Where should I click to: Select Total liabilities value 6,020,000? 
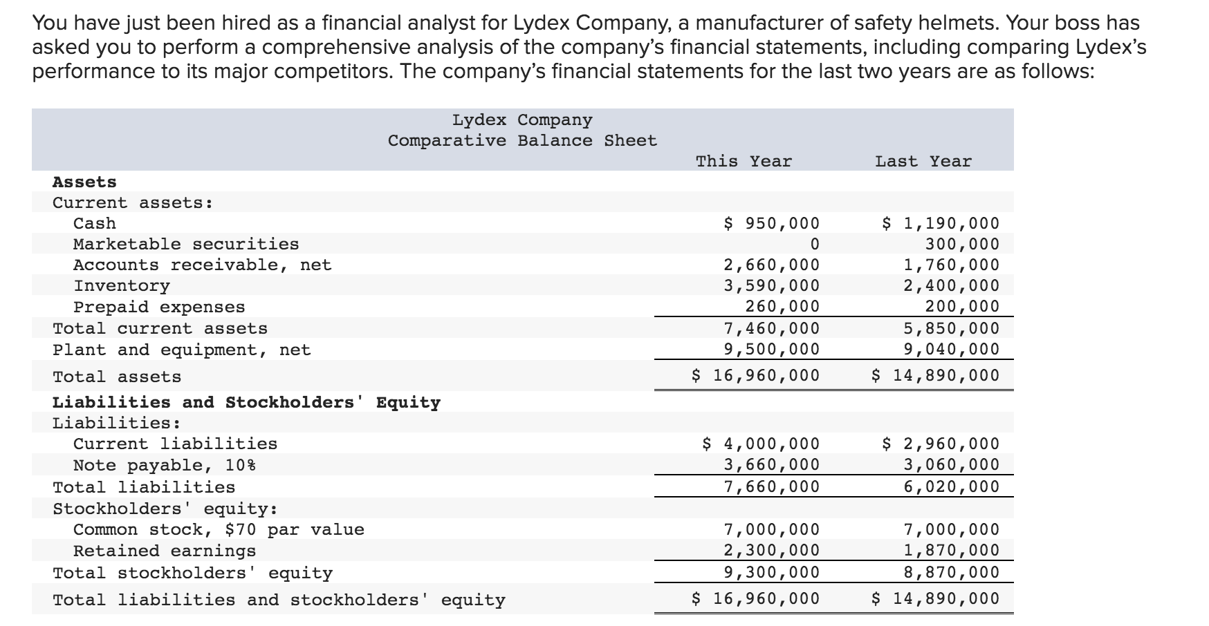pos(952,487)
